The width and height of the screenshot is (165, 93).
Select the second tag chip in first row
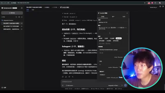[x=106, y=38]
